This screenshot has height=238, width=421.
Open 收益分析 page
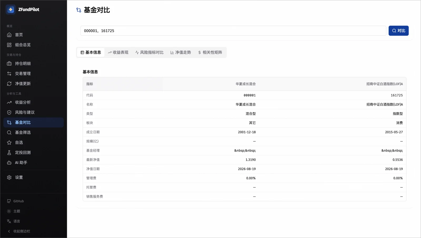tap(33, 102)
